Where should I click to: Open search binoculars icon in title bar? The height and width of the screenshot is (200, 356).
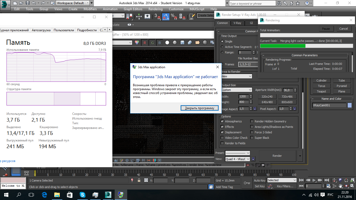point(279,3)
